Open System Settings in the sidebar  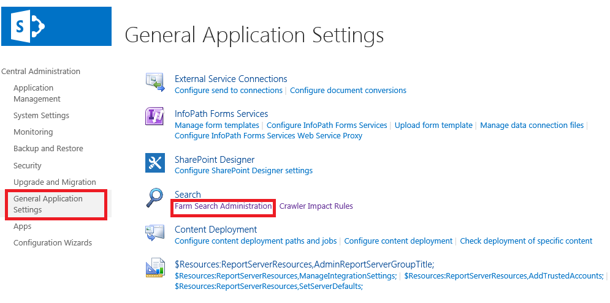(x=41, y=115)
